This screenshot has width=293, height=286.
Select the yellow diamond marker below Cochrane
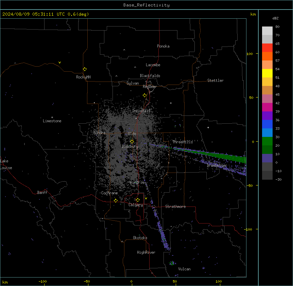[116, 200]
